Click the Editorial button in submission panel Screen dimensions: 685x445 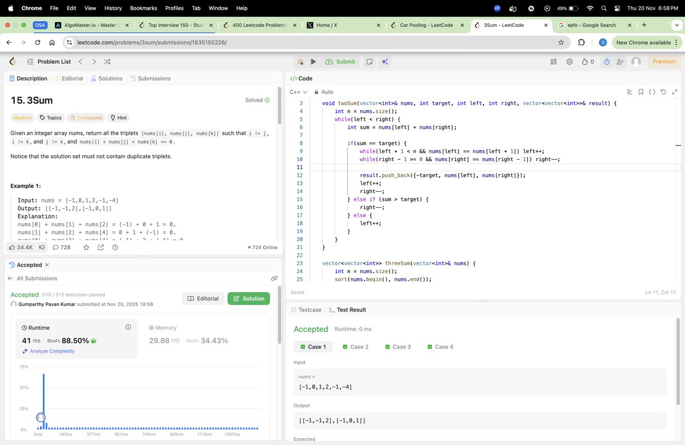[x=203, y=298]
